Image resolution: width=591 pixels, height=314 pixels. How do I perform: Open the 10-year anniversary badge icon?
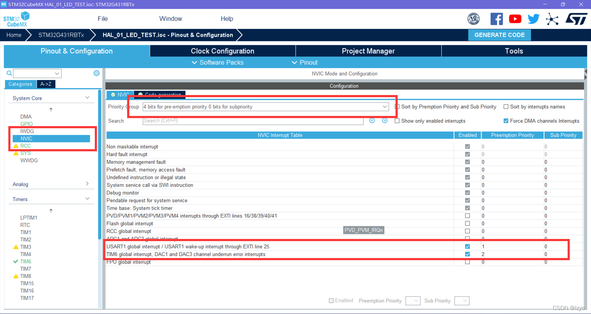[x=473, y=19]
